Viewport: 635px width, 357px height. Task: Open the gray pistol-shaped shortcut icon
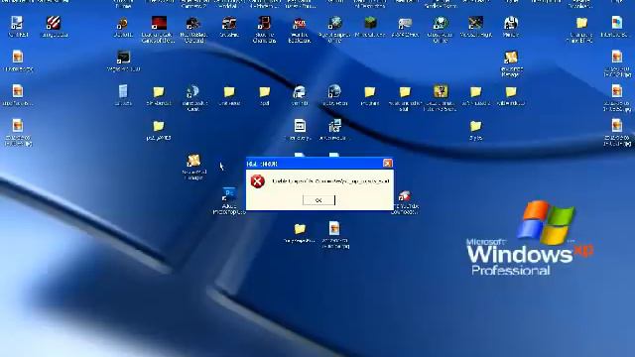[x=405, y=23]
